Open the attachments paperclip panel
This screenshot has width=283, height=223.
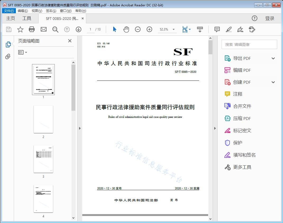pyautogui.click(x=8, y=56)
